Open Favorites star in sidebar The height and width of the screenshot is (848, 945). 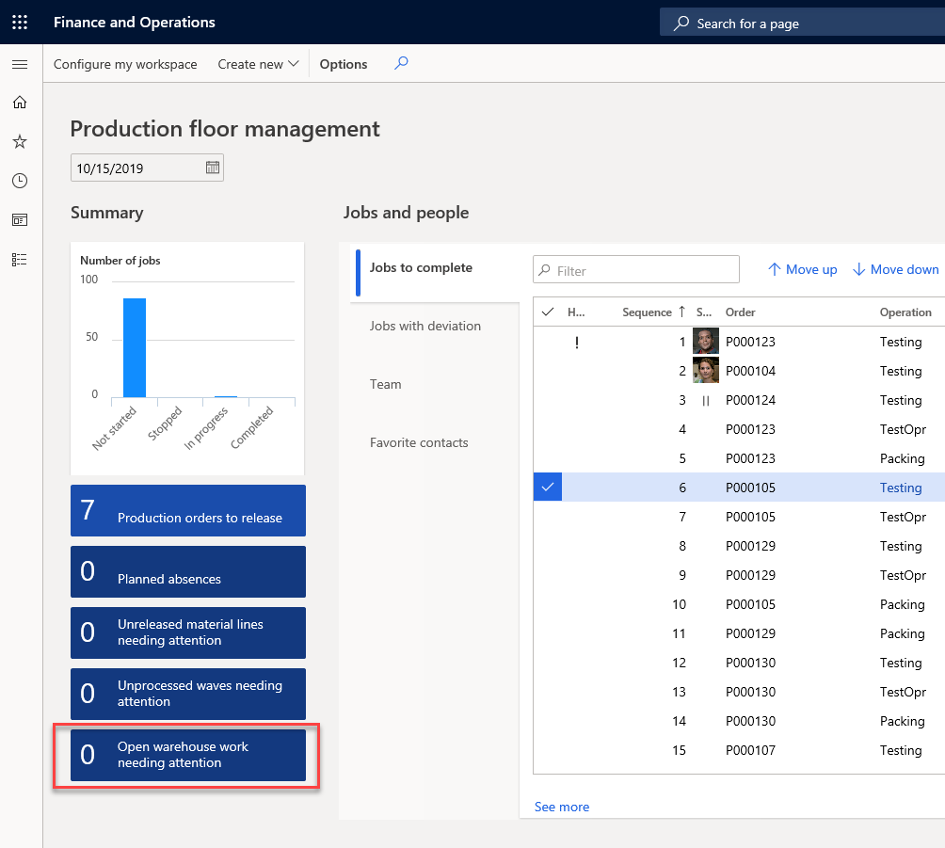tap(20, 141)
